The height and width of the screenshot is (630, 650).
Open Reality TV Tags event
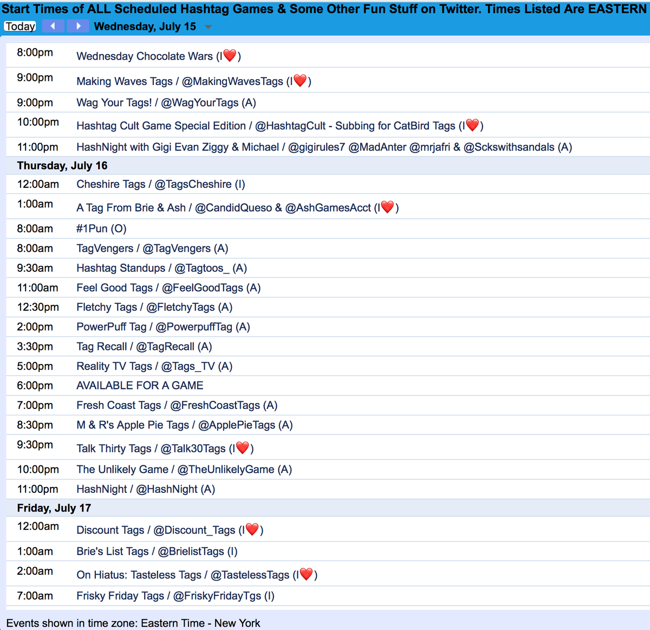pos(154,366)
